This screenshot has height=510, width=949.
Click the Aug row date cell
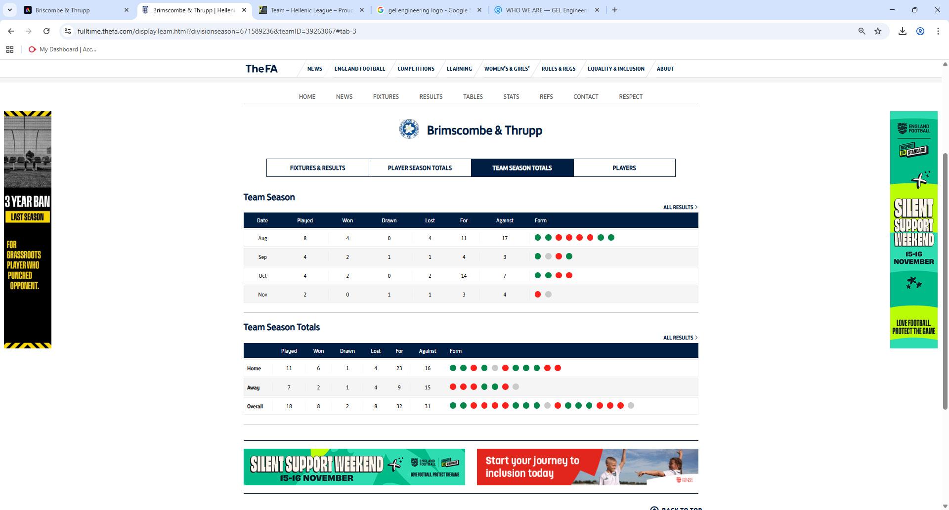[x=262, y=238]
